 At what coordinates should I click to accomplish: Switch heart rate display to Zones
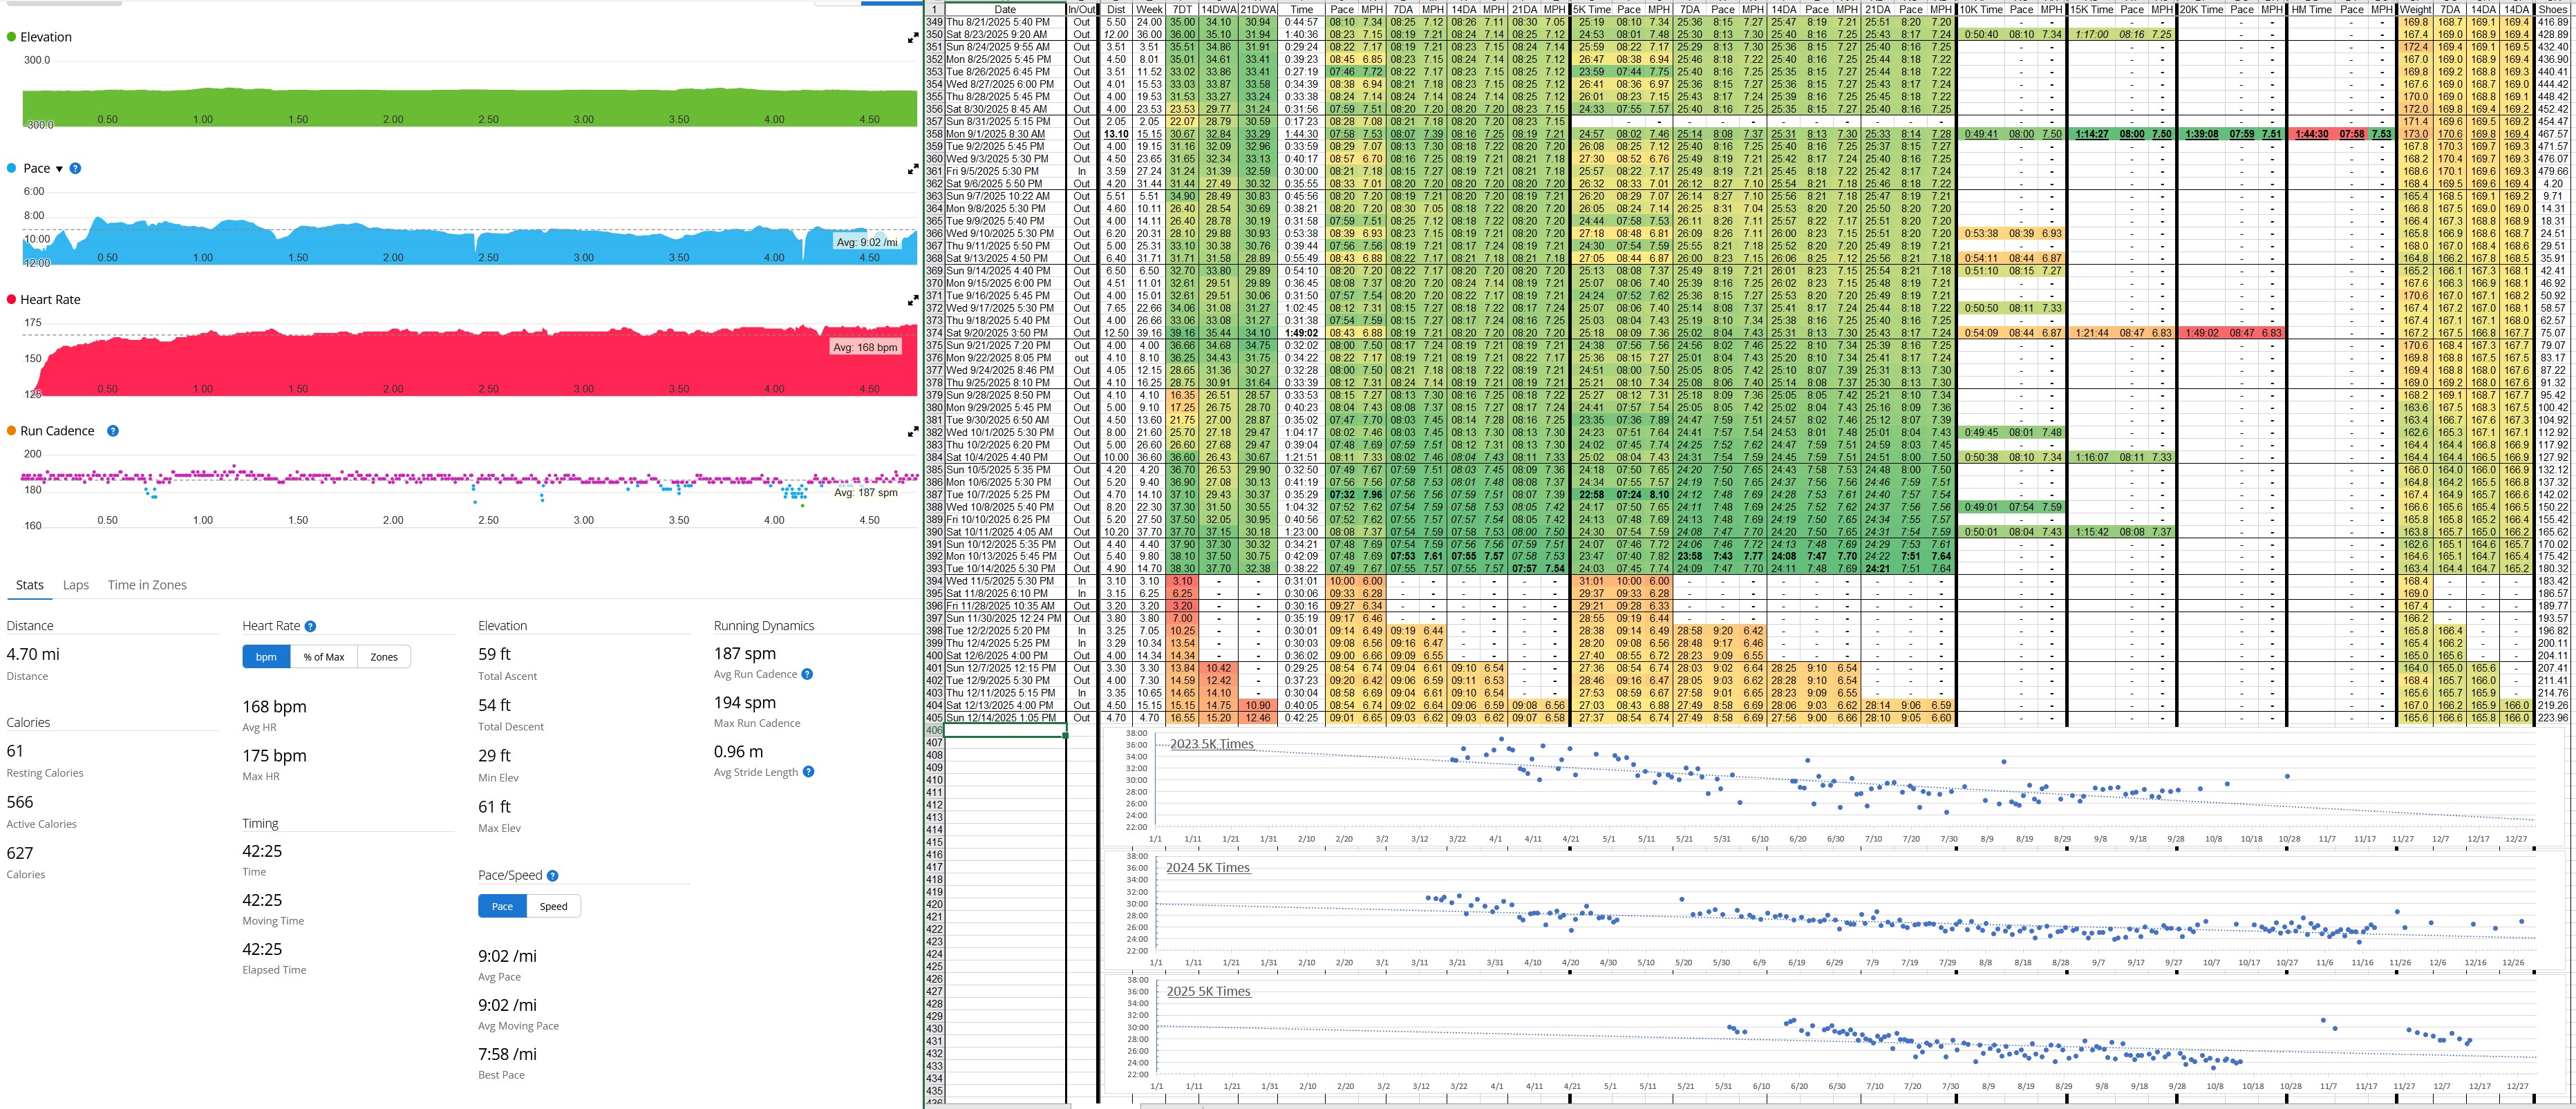[384, 657]
